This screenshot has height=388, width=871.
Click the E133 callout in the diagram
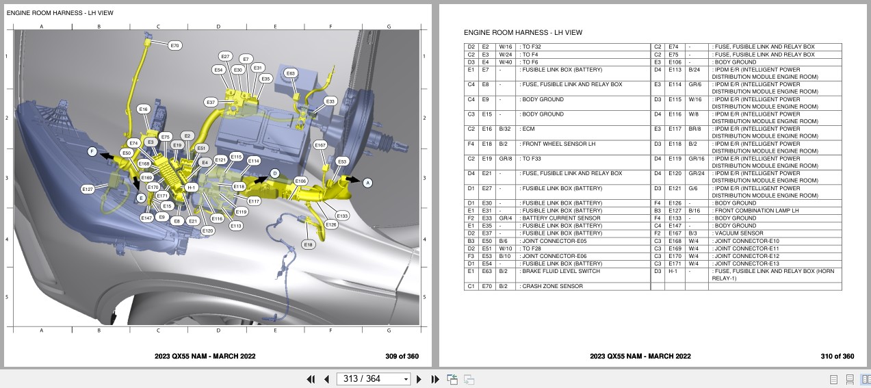click(343, 216)
